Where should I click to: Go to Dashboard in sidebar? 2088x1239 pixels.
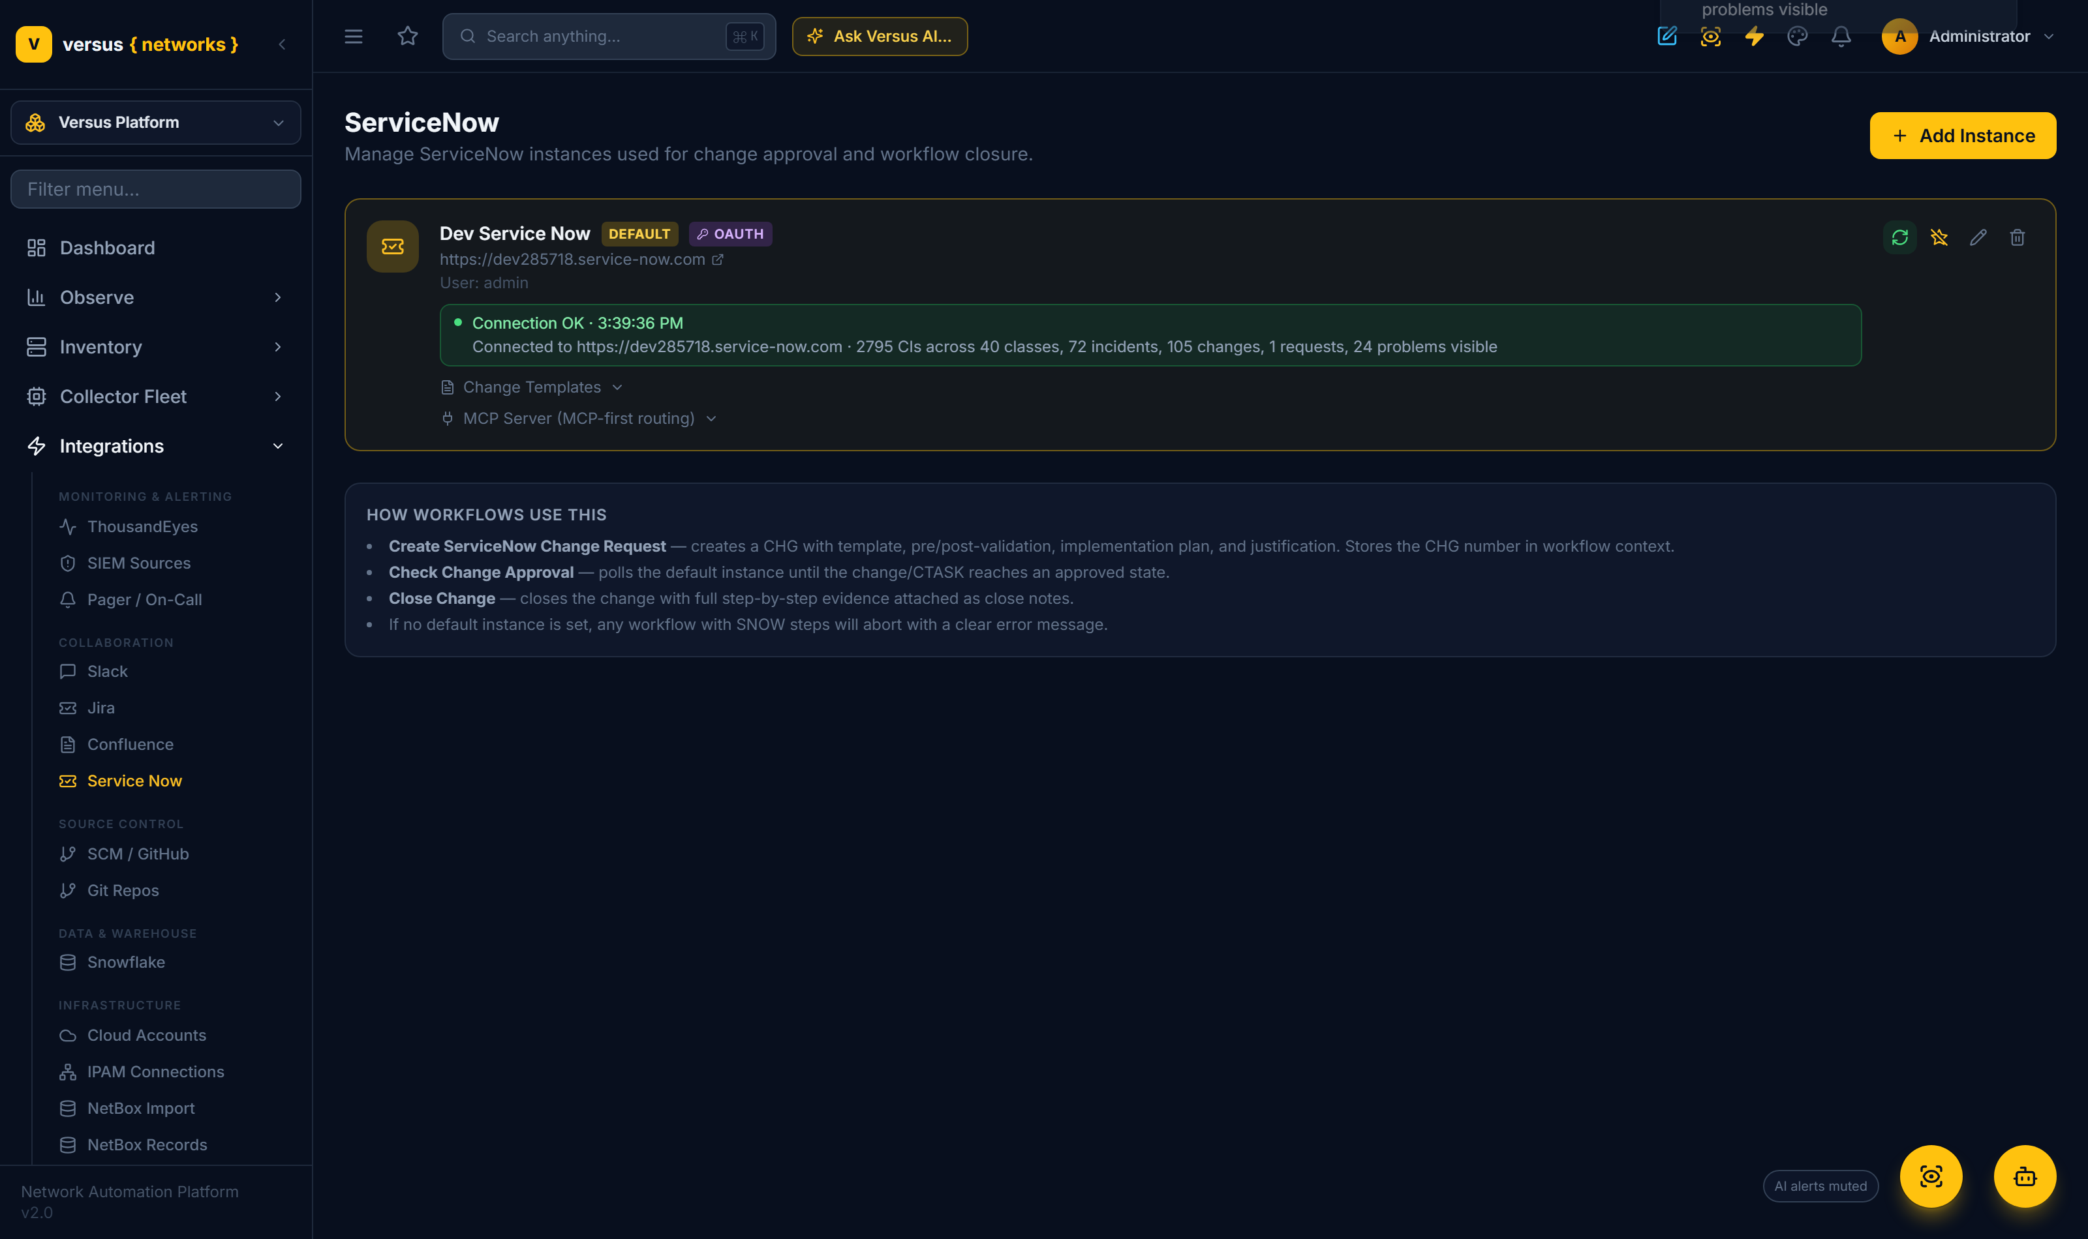(x=156, y=248)
